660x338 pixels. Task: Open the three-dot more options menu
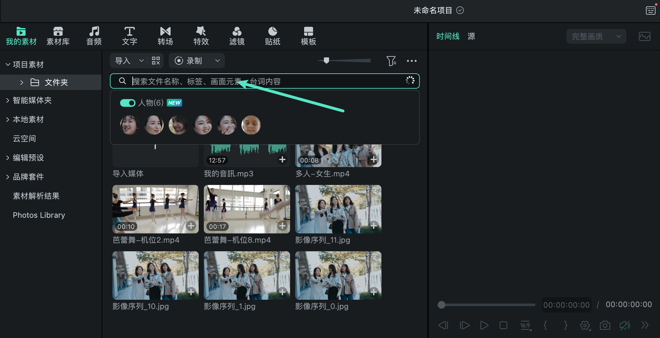(411, 61)
